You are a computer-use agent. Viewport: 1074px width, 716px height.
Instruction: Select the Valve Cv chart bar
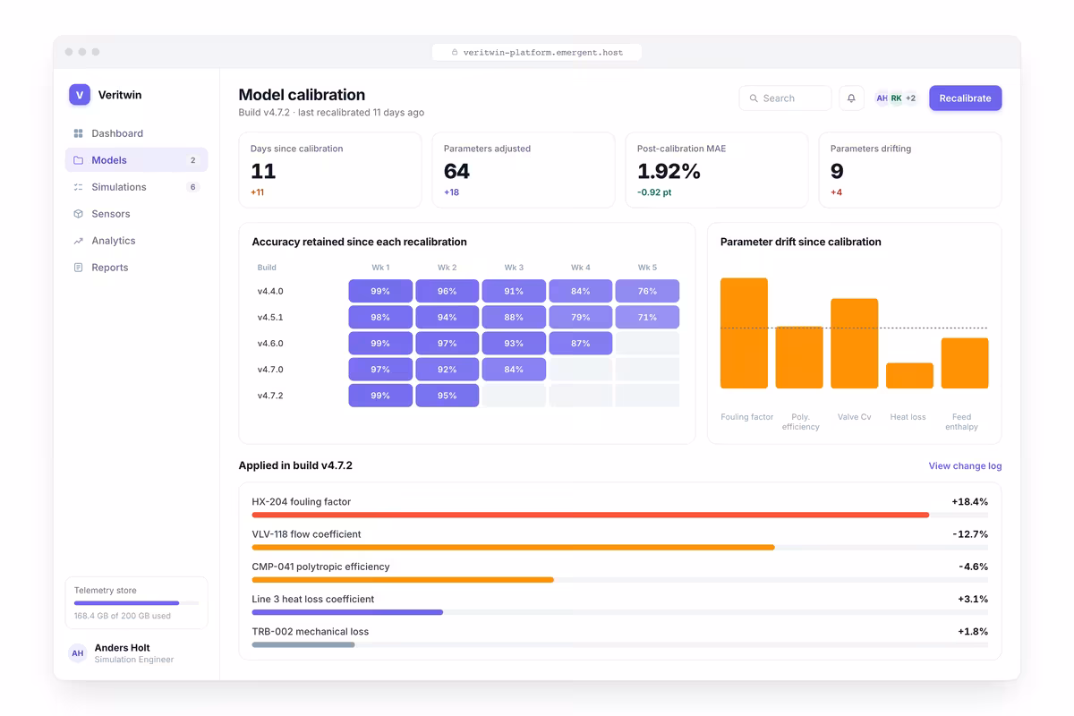pyautogui.click(x=854, y=344)
